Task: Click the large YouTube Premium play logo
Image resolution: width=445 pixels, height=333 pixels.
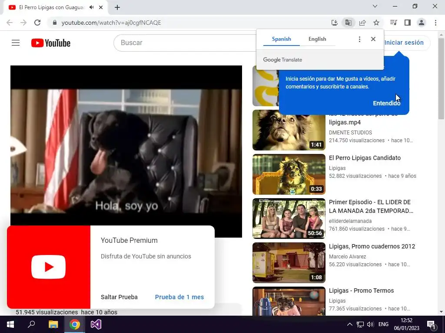Action: [x=49, y=267]
